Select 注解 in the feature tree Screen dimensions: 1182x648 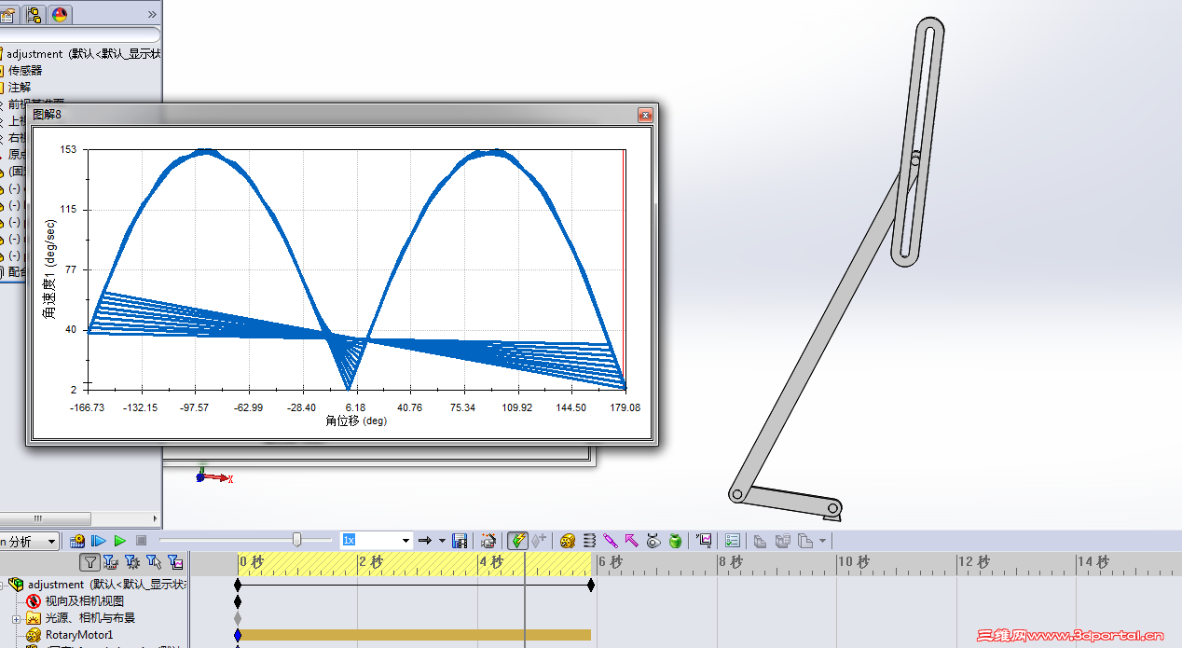[x=20, y=87]
